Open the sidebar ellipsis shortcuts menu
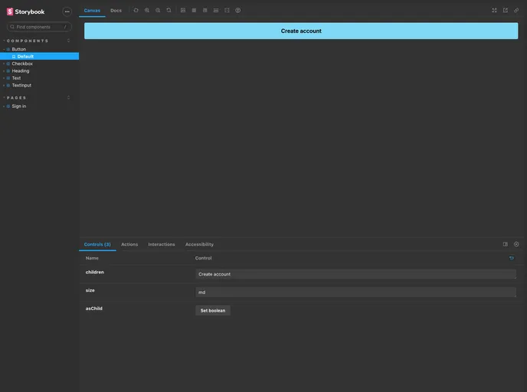This screenshot has height=392, width=527. (x=67, y=11)
